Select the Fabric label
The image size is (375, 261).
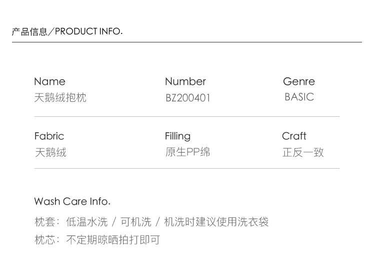[x=49, y=136]
